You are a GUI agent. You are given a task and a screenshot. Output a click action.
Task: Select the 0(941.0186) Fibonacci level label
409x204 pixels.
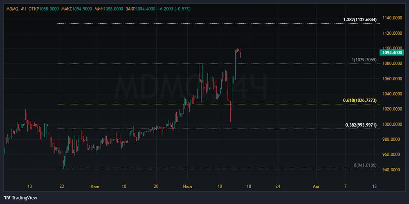point(365,165)
